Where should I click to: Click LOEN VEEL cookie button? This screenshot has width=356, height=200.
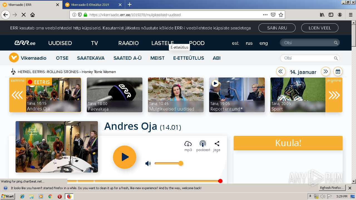[x=320, y=28]
